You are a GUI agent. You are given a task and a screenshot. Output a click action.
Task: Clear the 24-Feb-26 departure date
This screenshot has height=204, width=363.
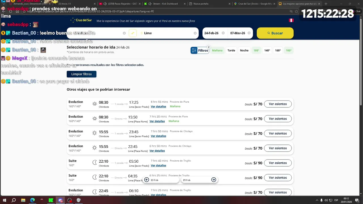point(223,33)
